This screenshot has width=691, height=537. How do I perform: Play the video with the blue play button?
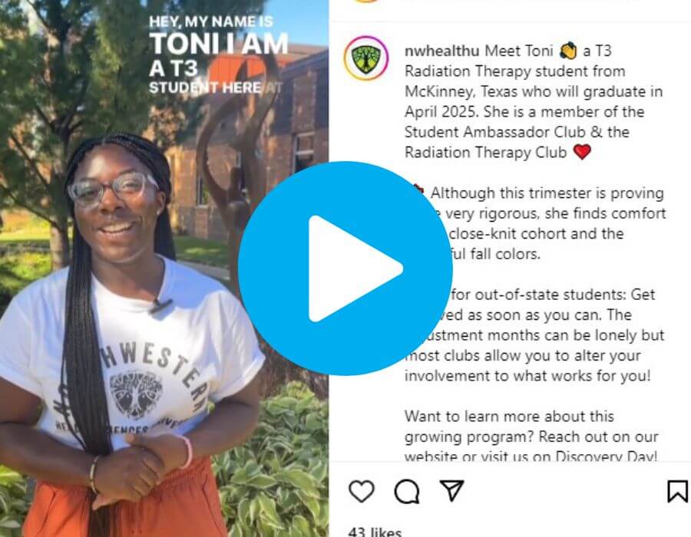tap(345, 268)
